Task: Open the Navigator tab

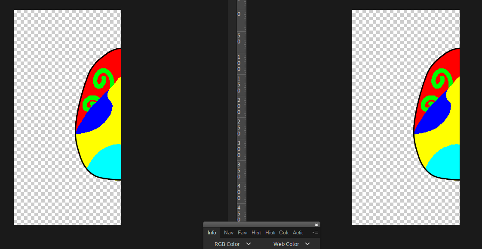Action: [x=228, y=232]
